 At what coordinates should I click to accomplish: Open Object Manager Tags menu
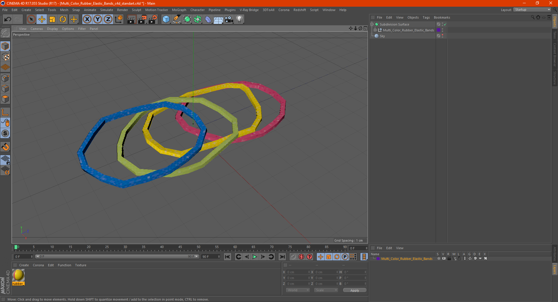(x=426, y=17)
